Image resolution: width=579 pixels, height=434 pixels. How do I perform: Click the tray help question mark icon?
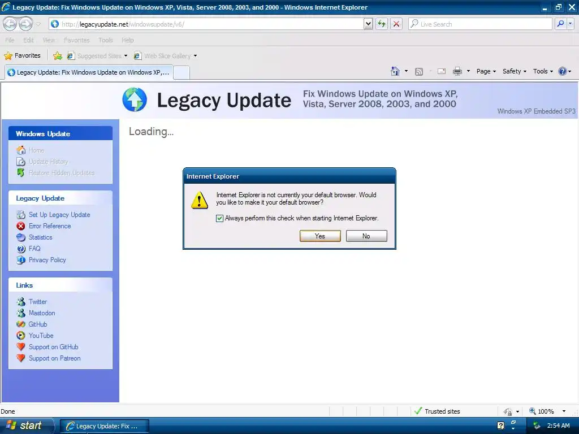point(501,426)
